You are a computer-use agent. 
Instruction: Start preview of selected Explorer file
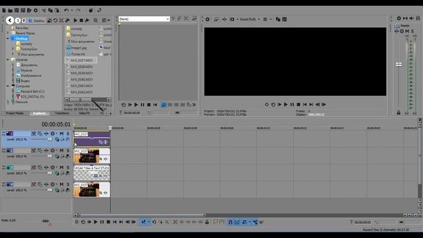coord(75,20)
